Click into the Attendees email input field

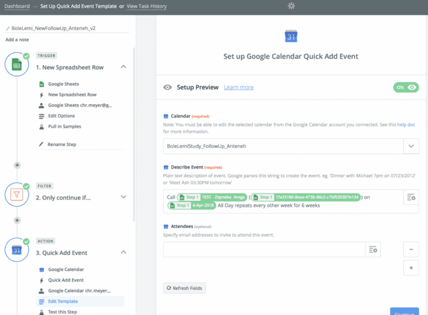click(x=264, y=250)
